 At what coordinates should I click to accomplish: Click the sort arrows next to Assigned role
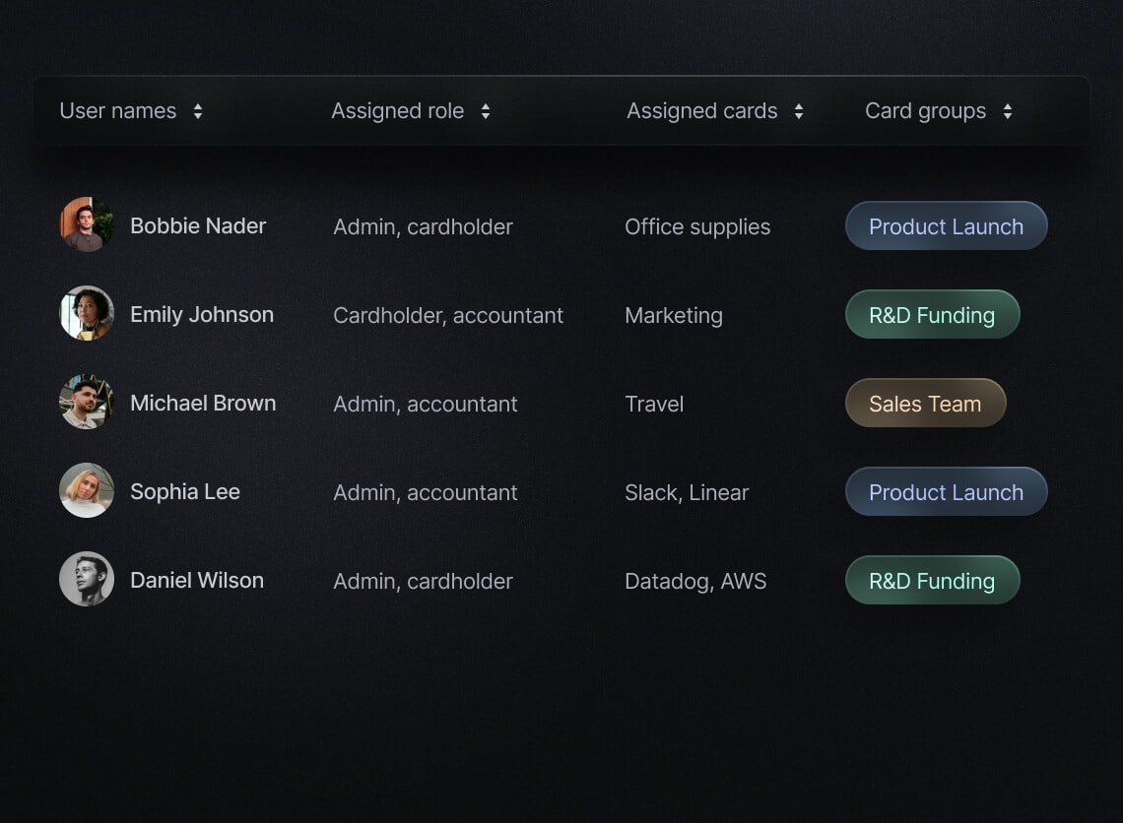[486, 111]
